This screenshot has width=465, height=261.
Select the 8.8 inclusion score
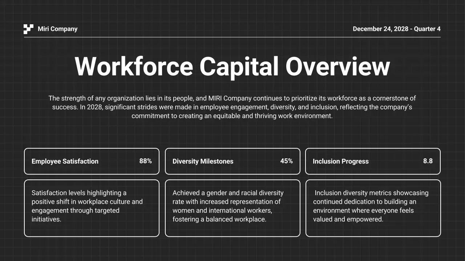[428, 161]
